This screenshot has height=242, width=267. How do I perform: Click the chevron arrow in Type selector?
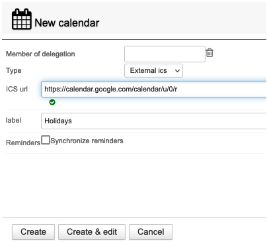tap(177, 71)
